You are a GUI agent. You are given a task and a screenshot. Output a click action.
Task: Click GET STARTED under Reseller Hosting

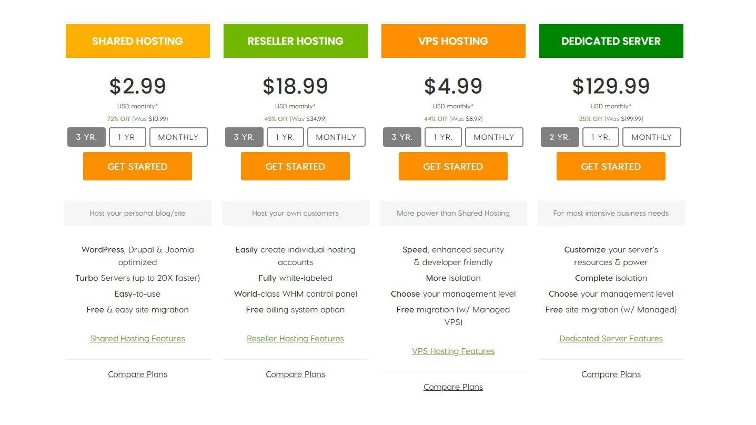coord(295,166)
